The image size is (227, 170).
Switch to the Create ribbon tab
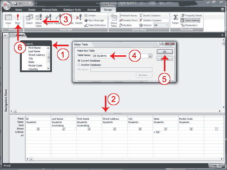pyautogui.click(x=32, y=10)
